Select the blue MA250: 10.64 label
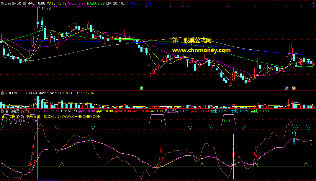The image size is (316, 181). pos(140,4)
